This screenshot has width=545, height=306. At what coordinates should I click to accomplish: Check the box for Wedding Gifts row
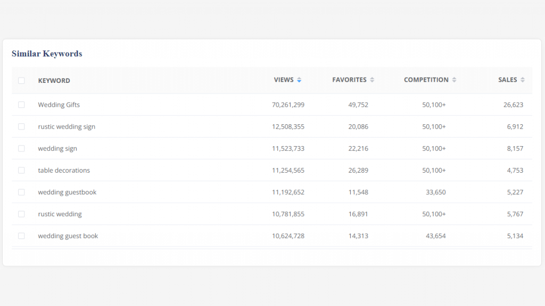pyautogui.click(x=21, y=105)
